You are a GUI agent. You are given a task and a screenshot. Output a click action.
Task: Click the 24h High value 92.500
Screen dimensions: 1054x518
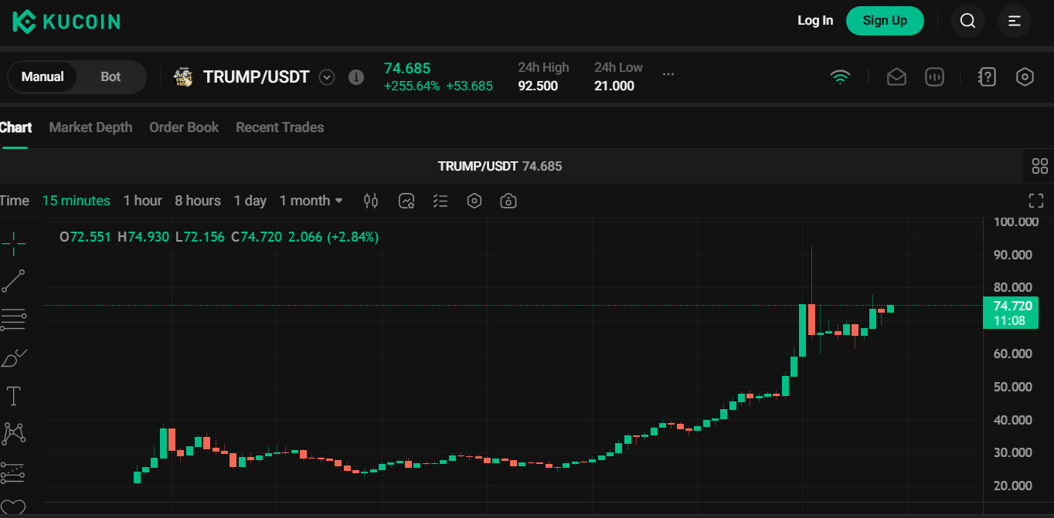[538, 86]
